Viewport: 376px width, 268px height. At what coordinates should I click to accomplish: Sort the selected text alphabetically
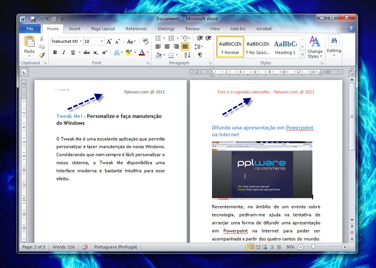(x=187, y=55)
